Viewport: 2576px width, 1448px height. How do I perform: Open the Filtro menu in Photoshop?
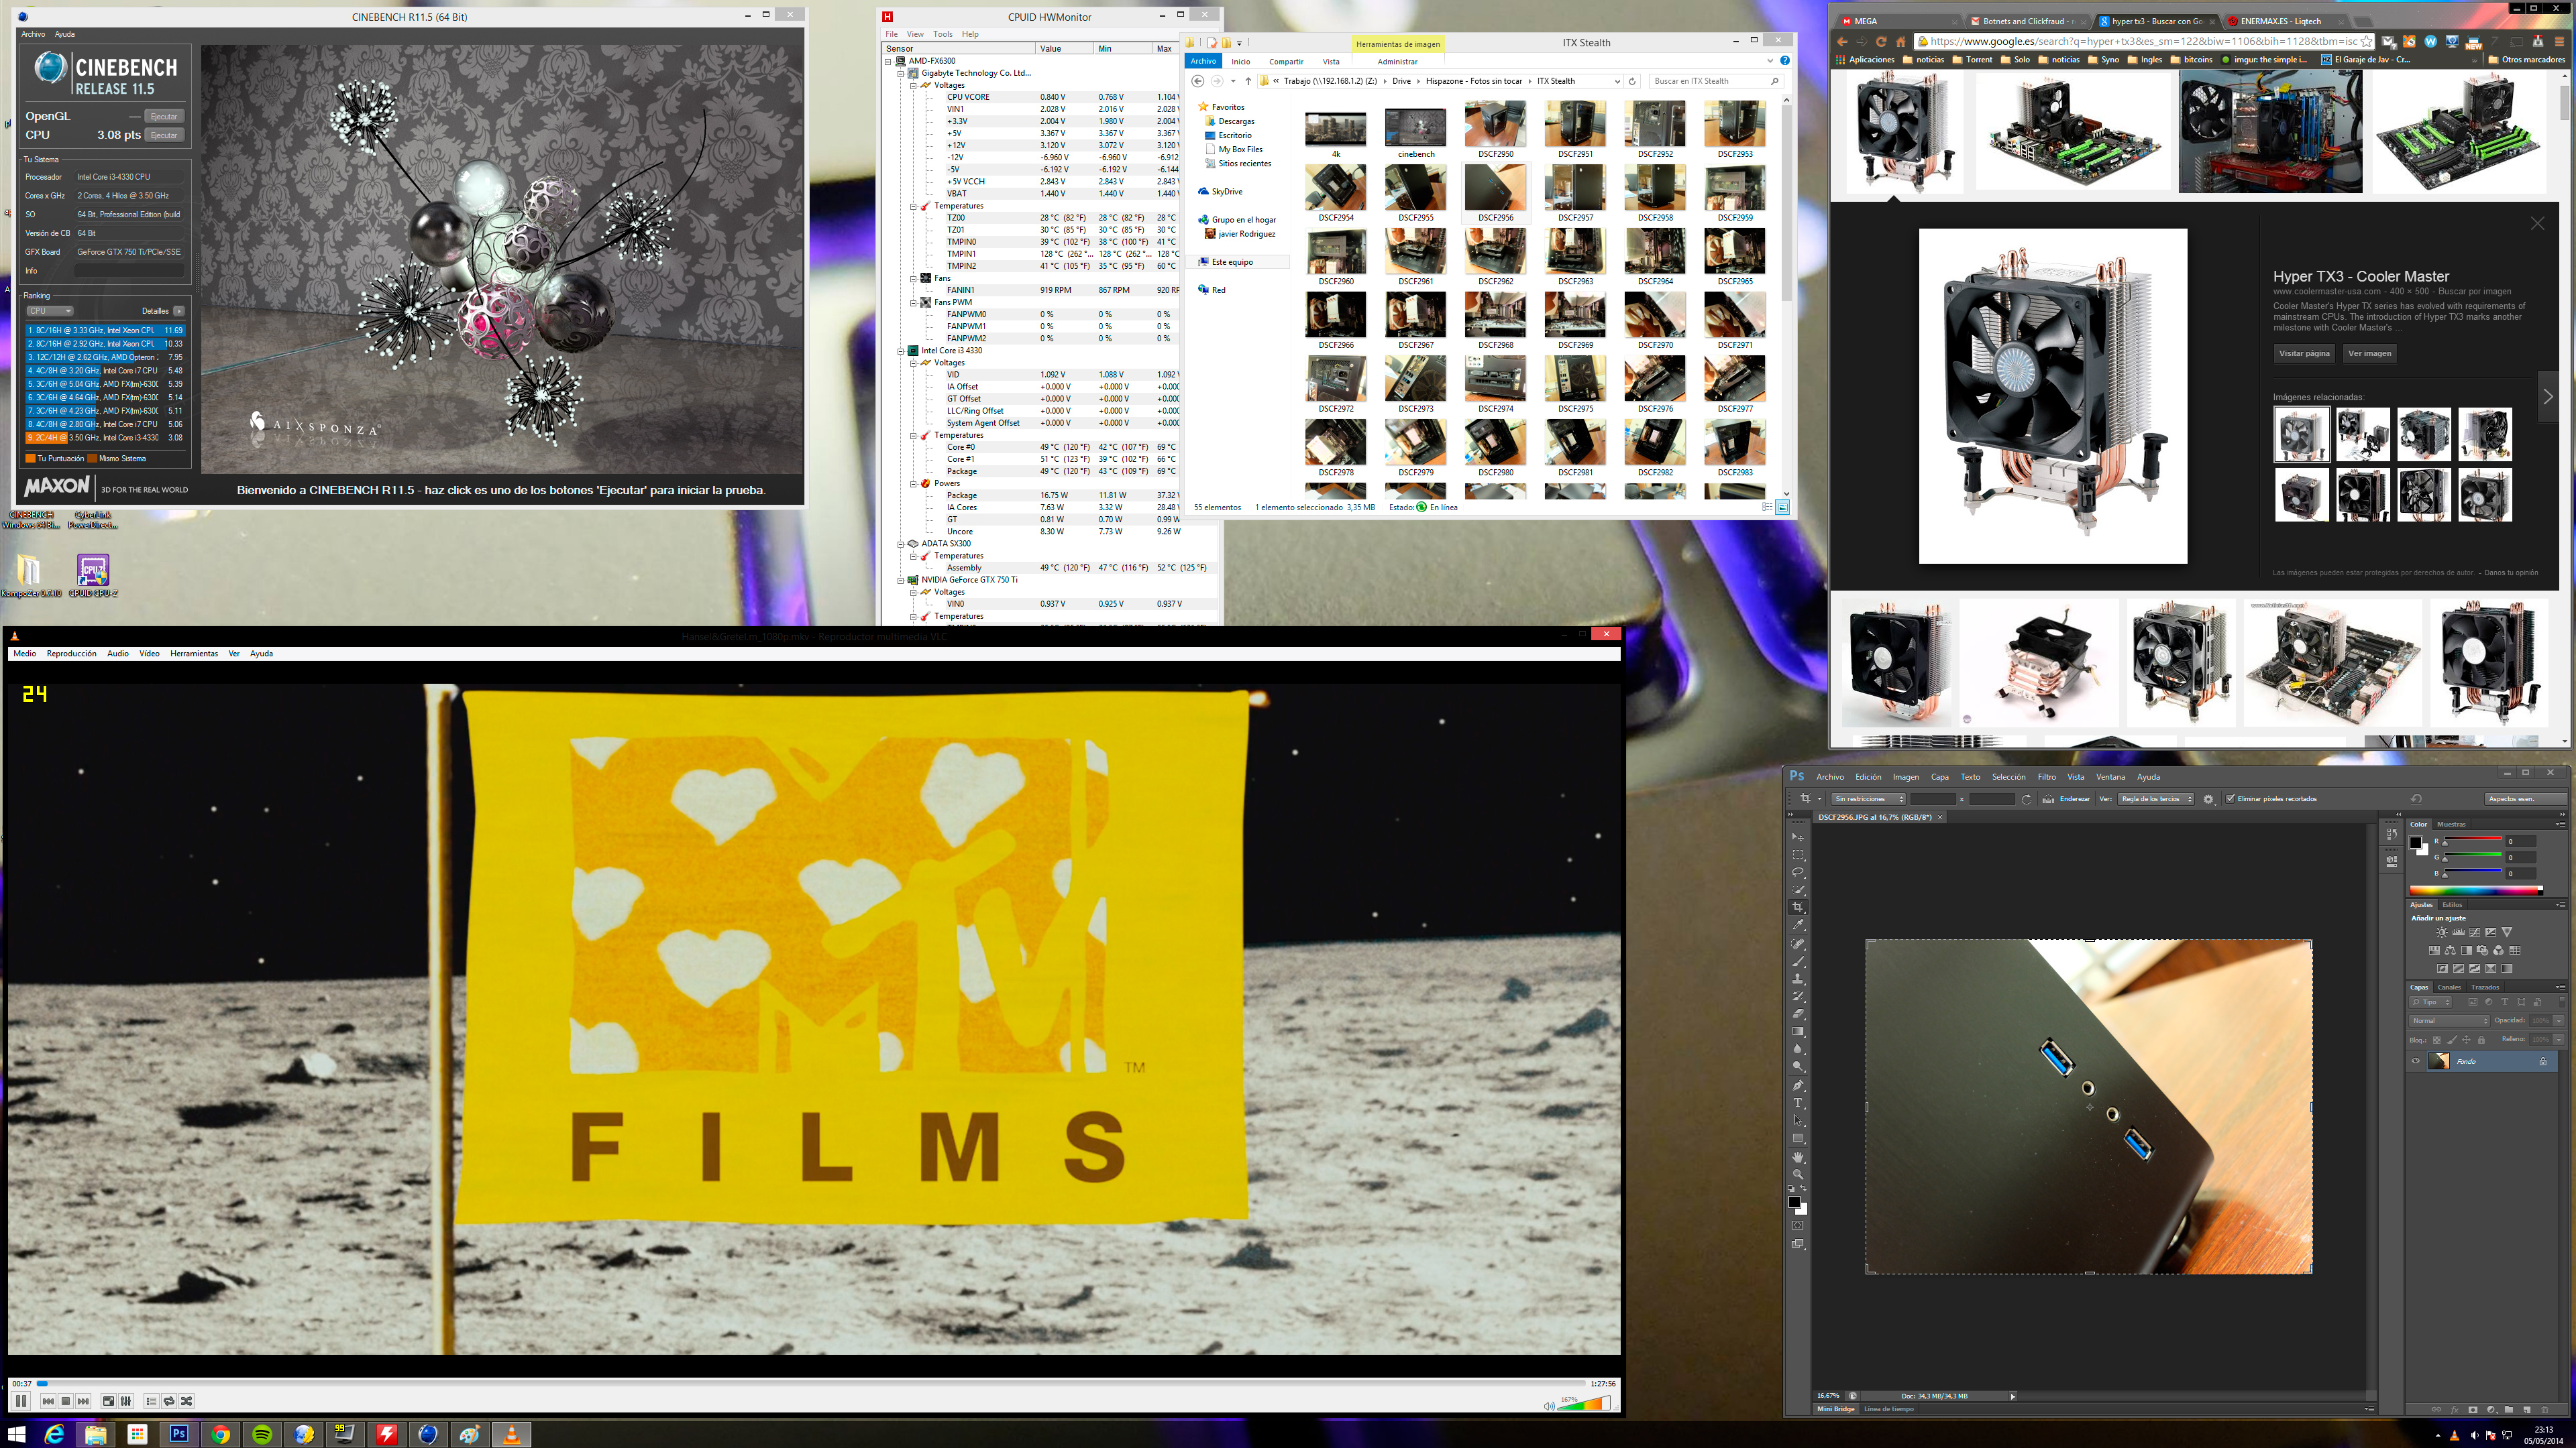(2046, 776)
